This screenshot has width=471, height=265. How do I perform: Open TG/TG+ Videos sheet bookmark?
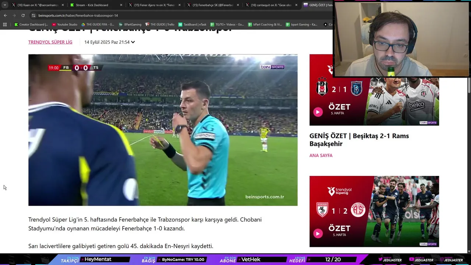click(x=227, y=25)
